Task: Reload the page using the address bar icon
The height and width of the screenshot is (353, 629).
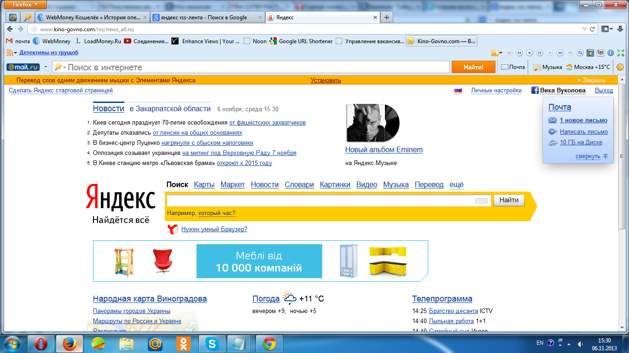Action: click(592, 29)
